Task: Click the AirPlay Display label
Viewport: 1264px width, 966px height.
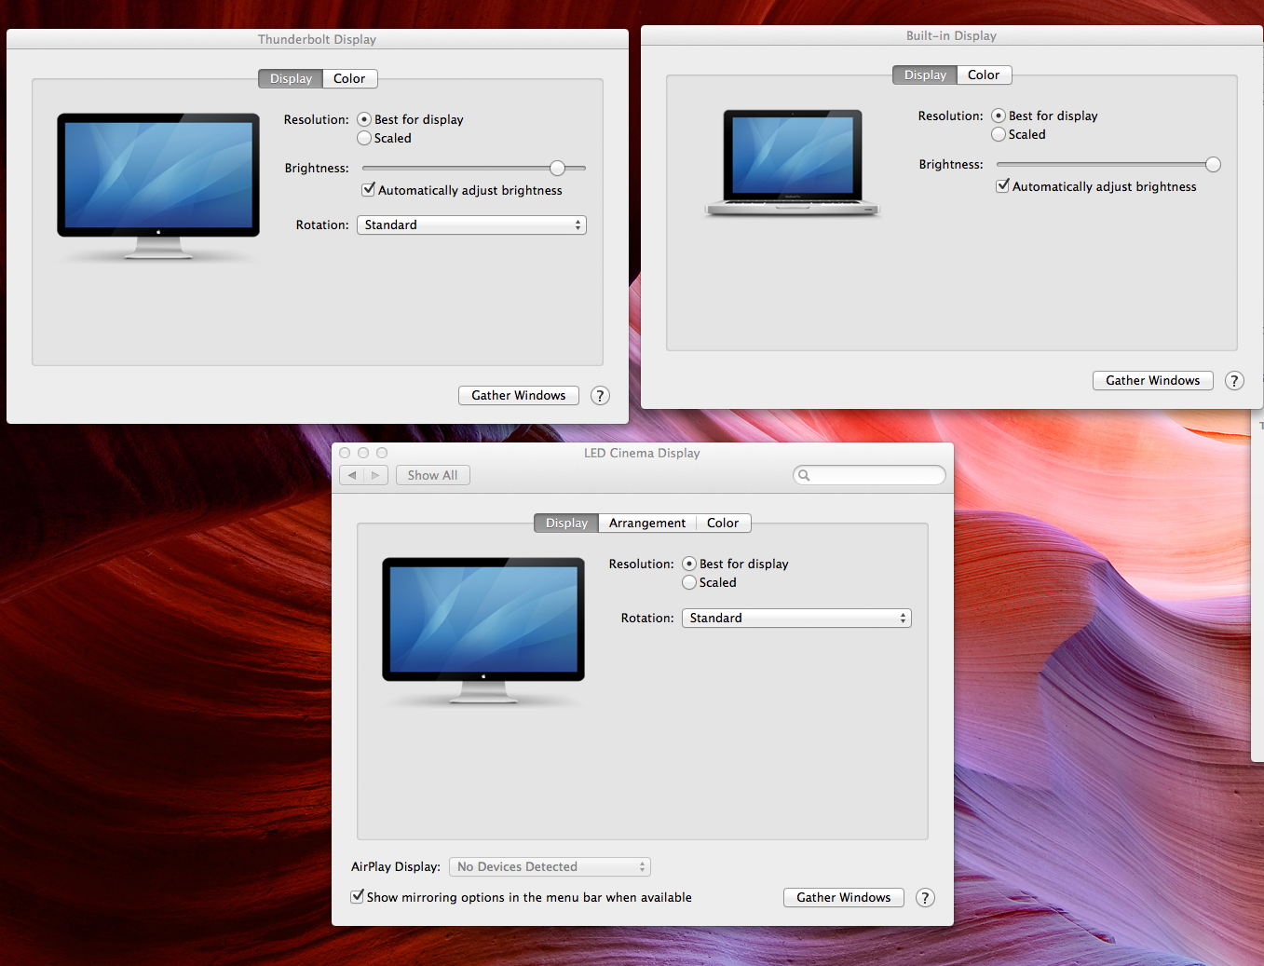Action: pyautogui.click(x=396, y=867)
